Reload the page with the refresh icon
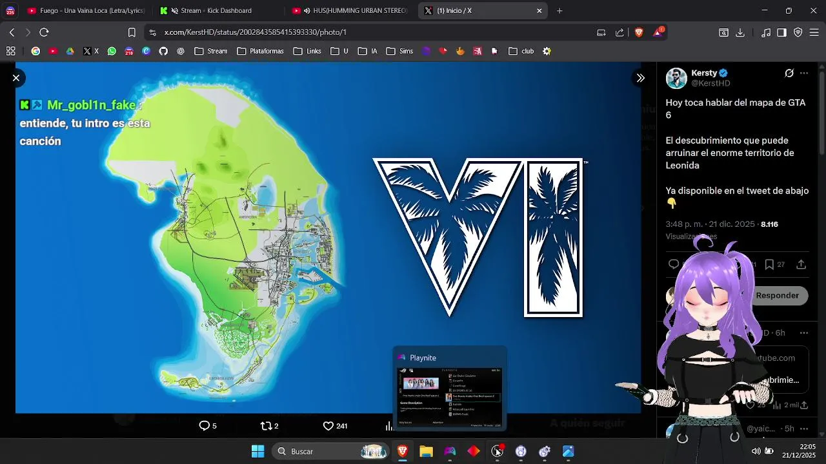This screenshot has width=826, height=464. (x=44, y=32)
